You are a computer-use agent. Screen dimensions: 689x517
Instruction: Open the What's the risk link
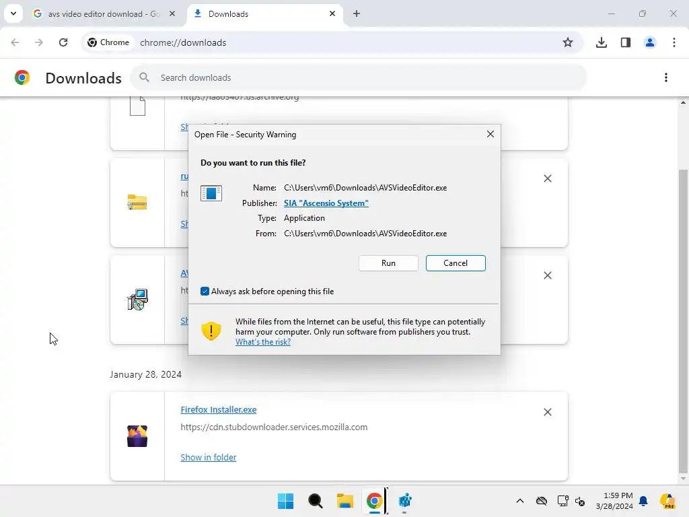pos(263,341)
